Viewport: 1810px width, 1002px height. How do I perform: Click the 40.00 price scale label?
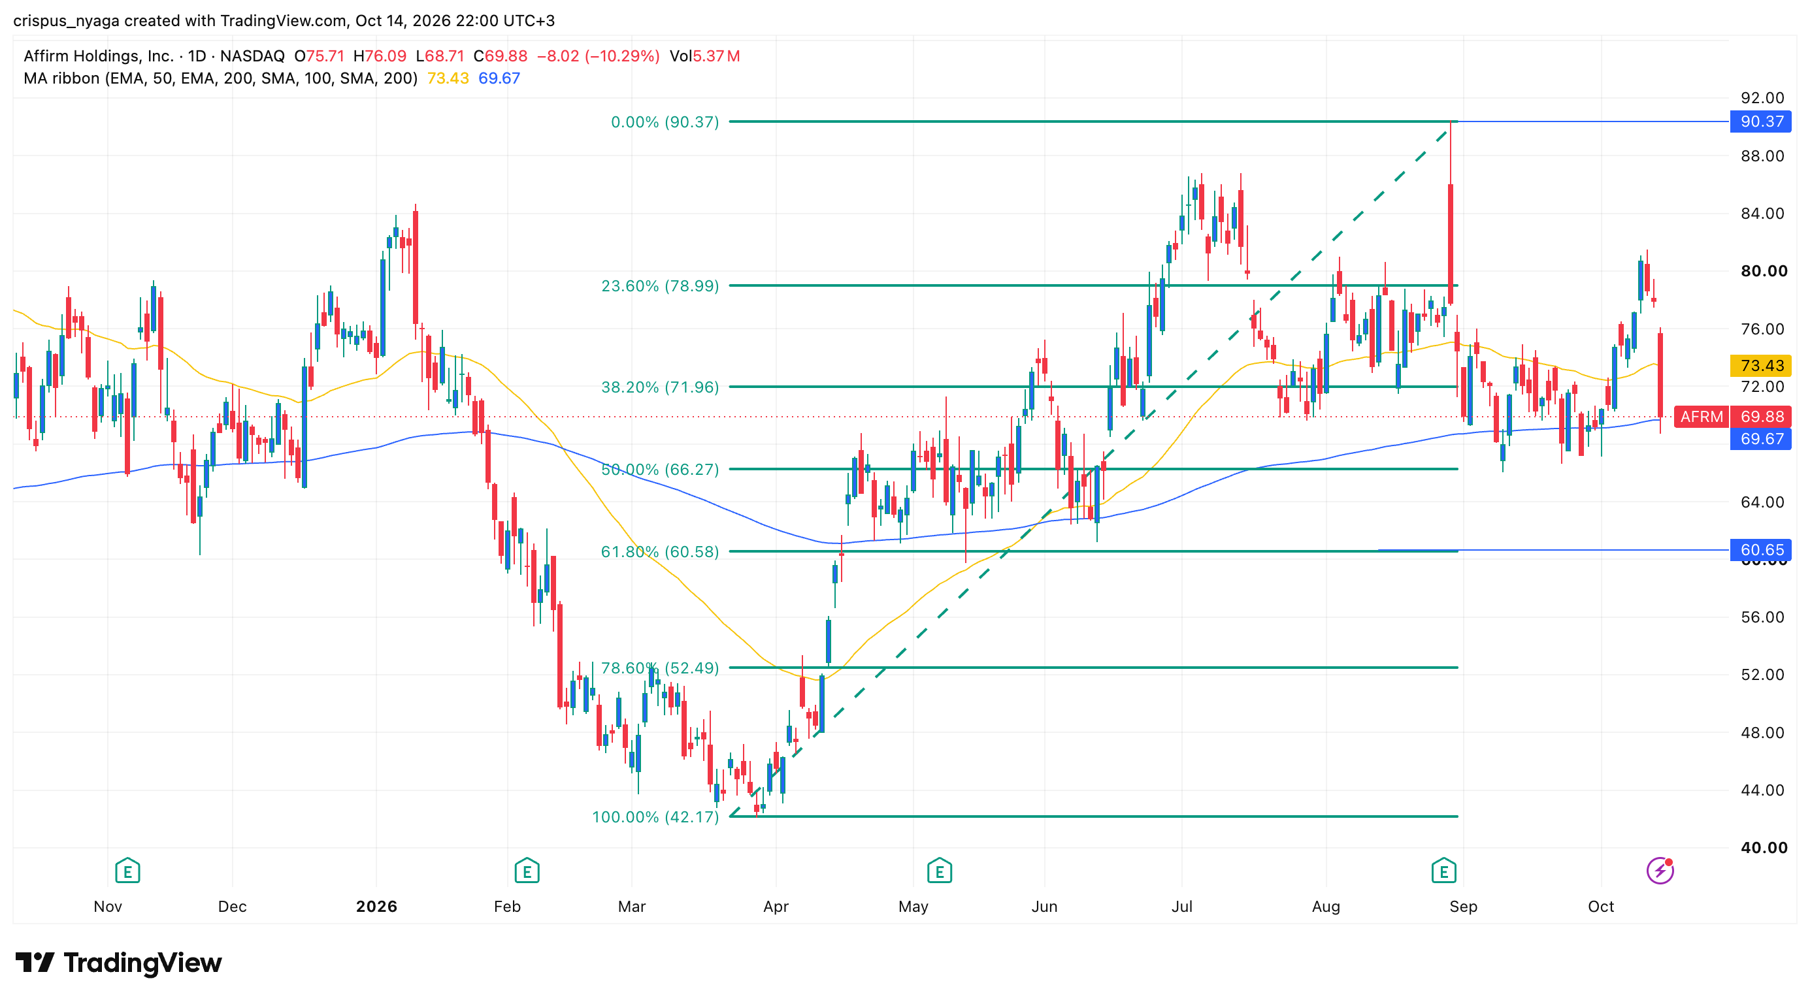tap(1764, 848)
